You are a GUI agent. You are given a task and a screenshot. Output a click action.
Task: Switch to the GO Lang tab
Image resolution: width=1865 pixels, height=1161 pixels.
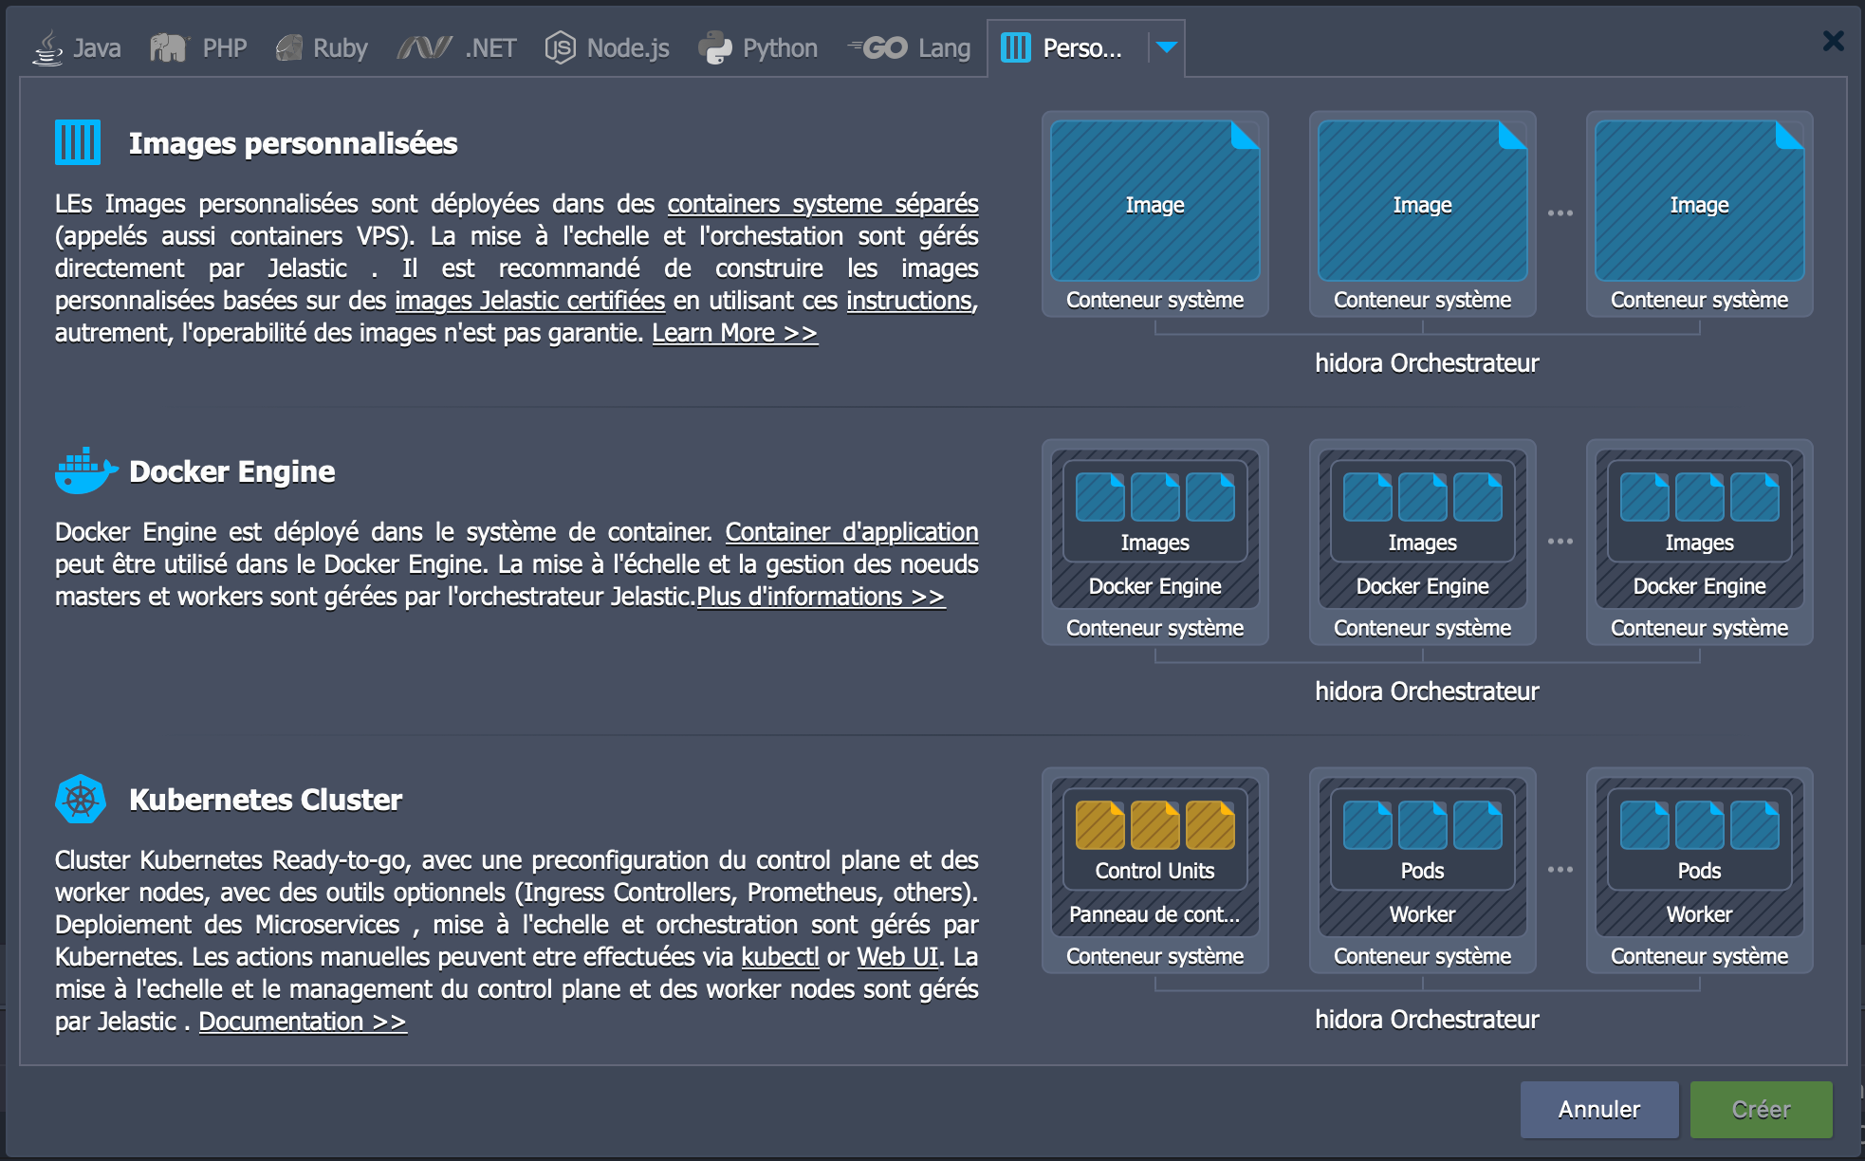click(908, 47)
